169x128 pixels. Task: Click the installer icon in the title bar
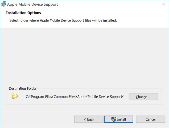tap(3, 4)
